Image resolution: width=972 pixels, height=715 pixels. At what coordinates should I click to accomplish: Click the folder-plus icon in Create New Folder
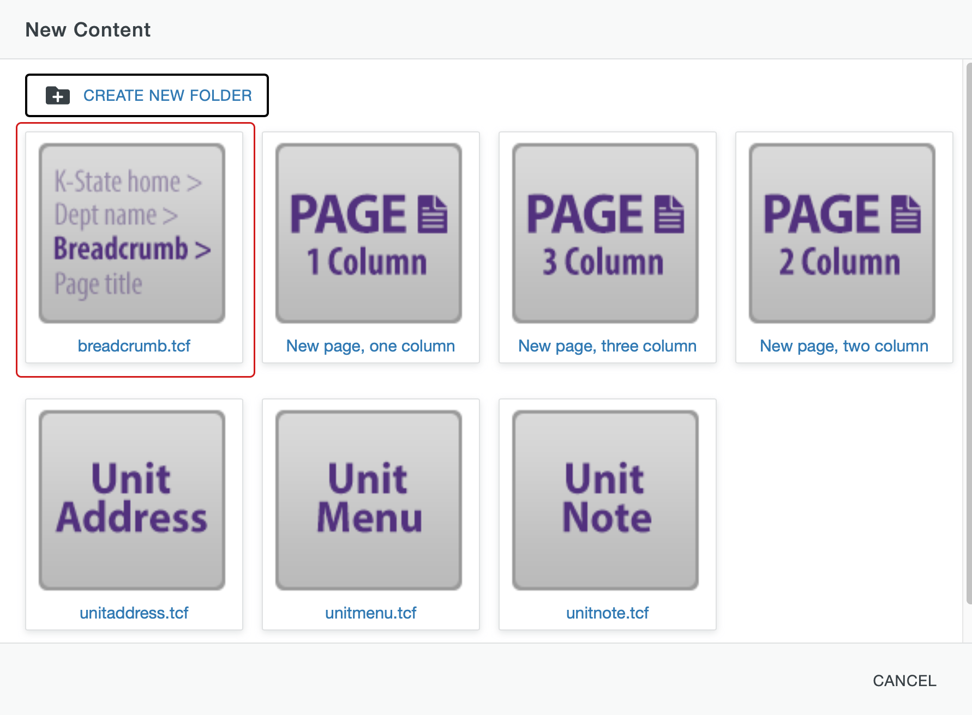click(58, 95)
